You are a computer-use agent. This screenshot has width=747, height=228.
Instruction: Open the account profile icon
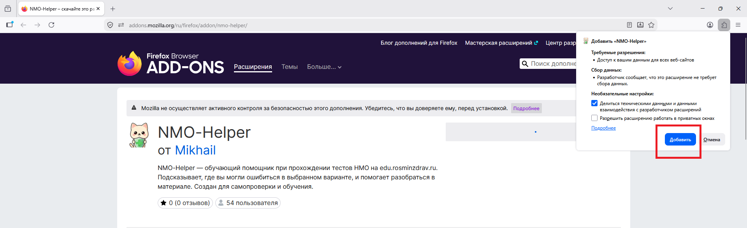coord(710,25)
